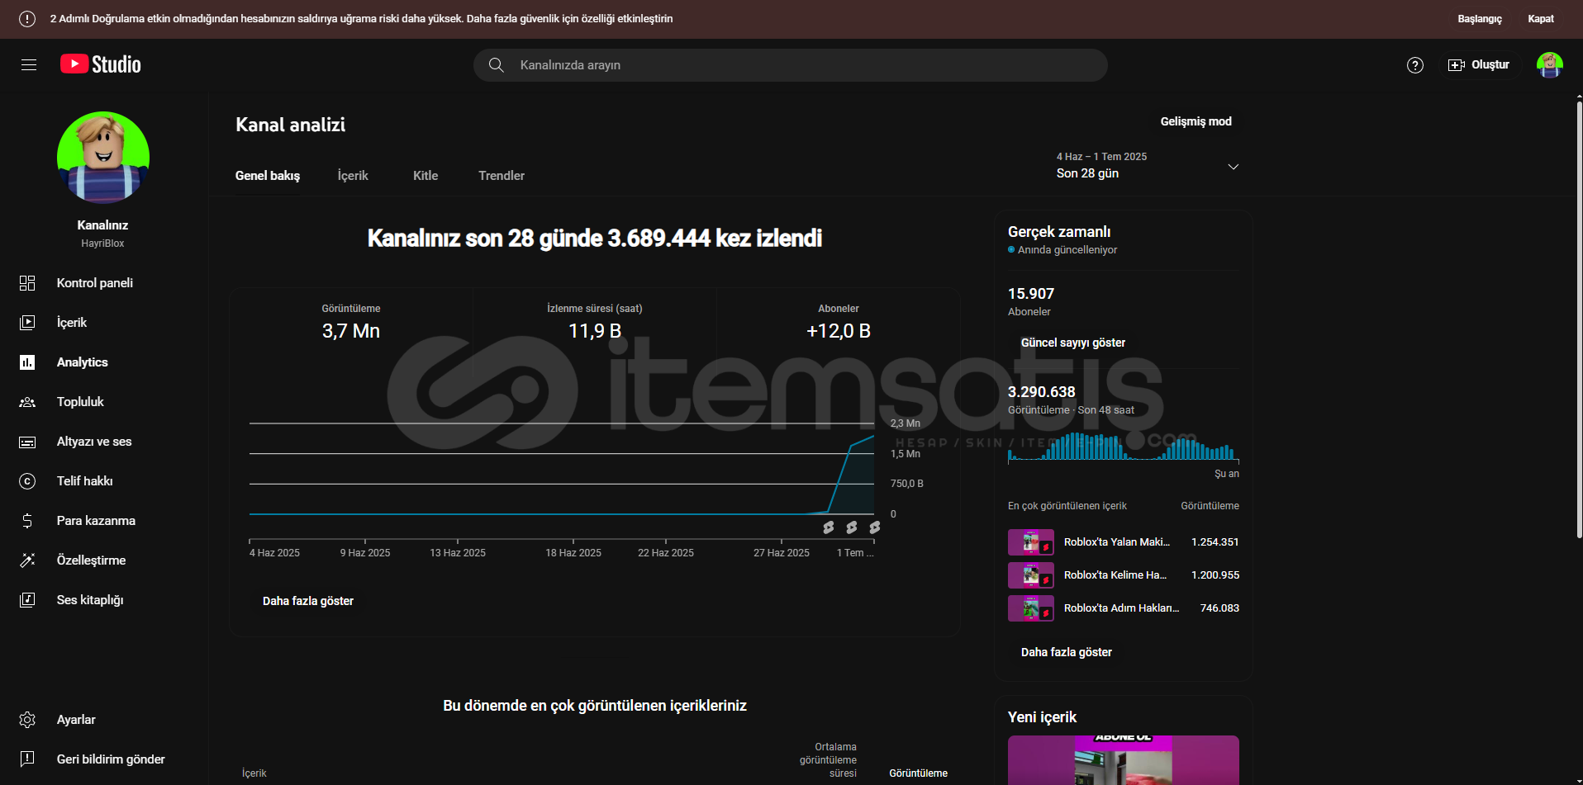This screenshot has width=1583, height=785.
Task: Open the help question mark icon
Action: click(x=1415, y=65)
